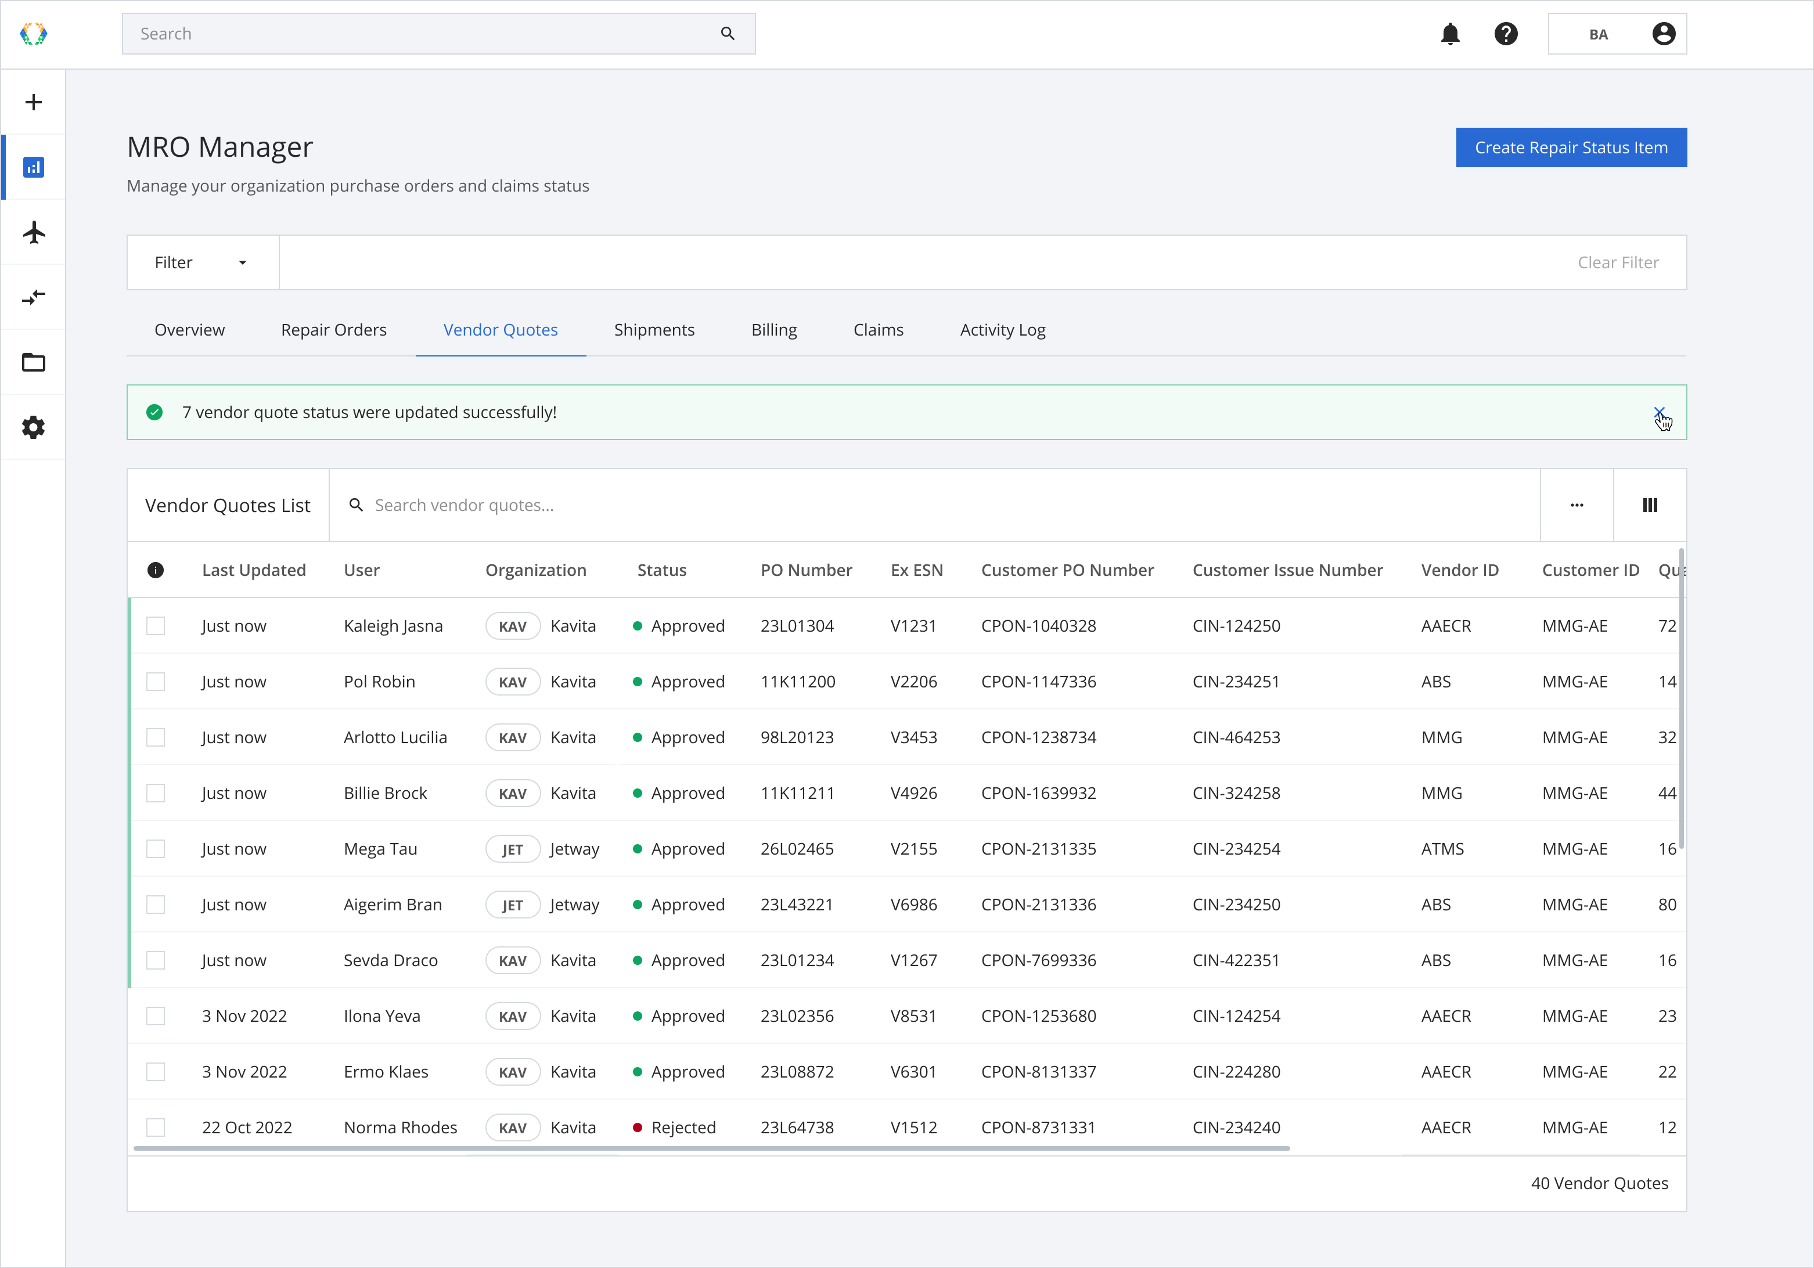Click the horizontal scrollbar of the table
Image resolution: width=1814 pixels, height=1268 pixels.
(711, 1148)
